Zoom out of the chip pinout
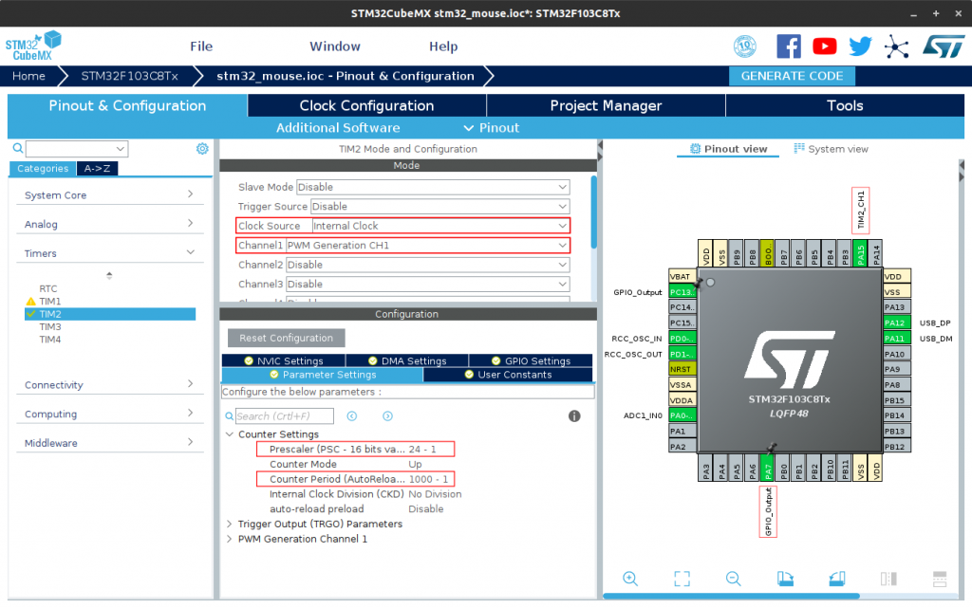 click(x=734, y=579)
